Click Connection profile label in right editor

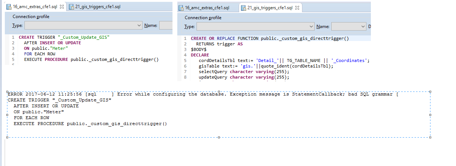point(203,18)
